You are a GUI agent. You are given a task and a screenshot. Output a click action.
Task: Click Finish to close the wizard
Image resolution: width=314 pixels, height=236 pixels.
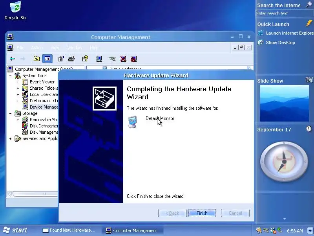click(x=202, y=213)
